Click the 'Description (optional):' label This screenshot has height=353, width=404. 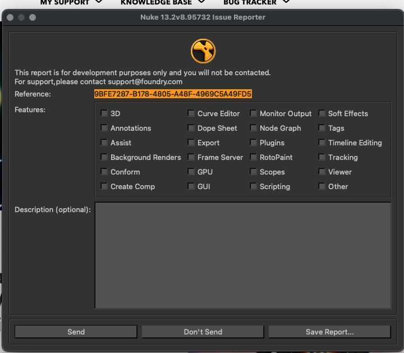[x=53, y=210]
